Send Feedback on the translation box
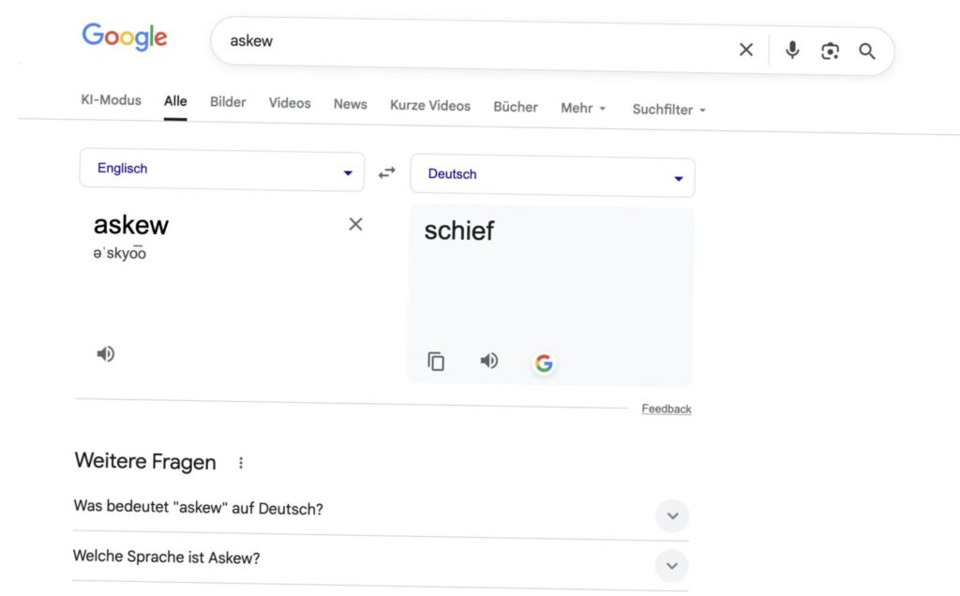Viewport: 960px width, 596px height. (666, 409)
